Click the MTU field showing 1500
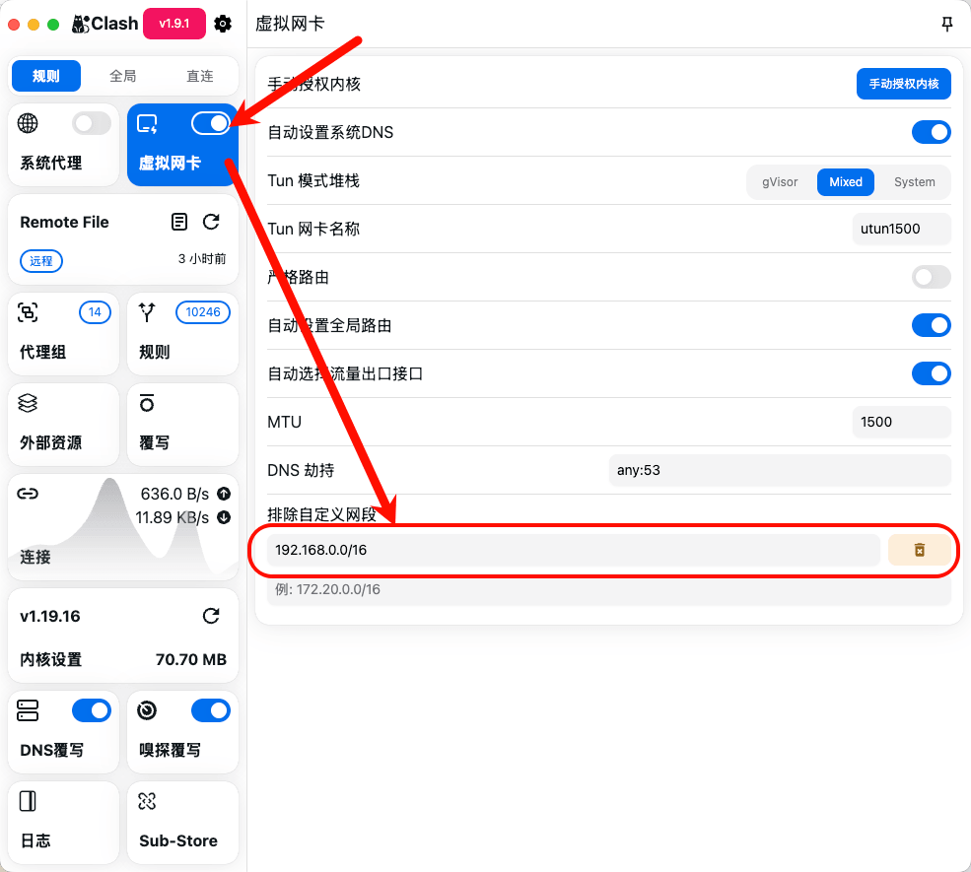 point(901,422)
